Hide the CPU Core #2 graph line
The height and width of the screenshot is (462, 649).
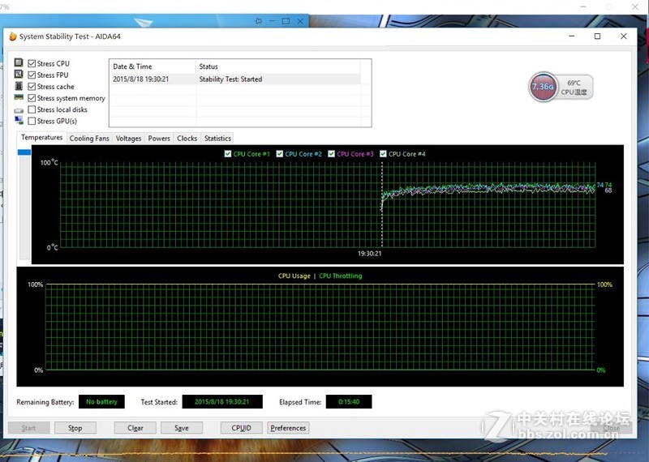tap(279, 154)
